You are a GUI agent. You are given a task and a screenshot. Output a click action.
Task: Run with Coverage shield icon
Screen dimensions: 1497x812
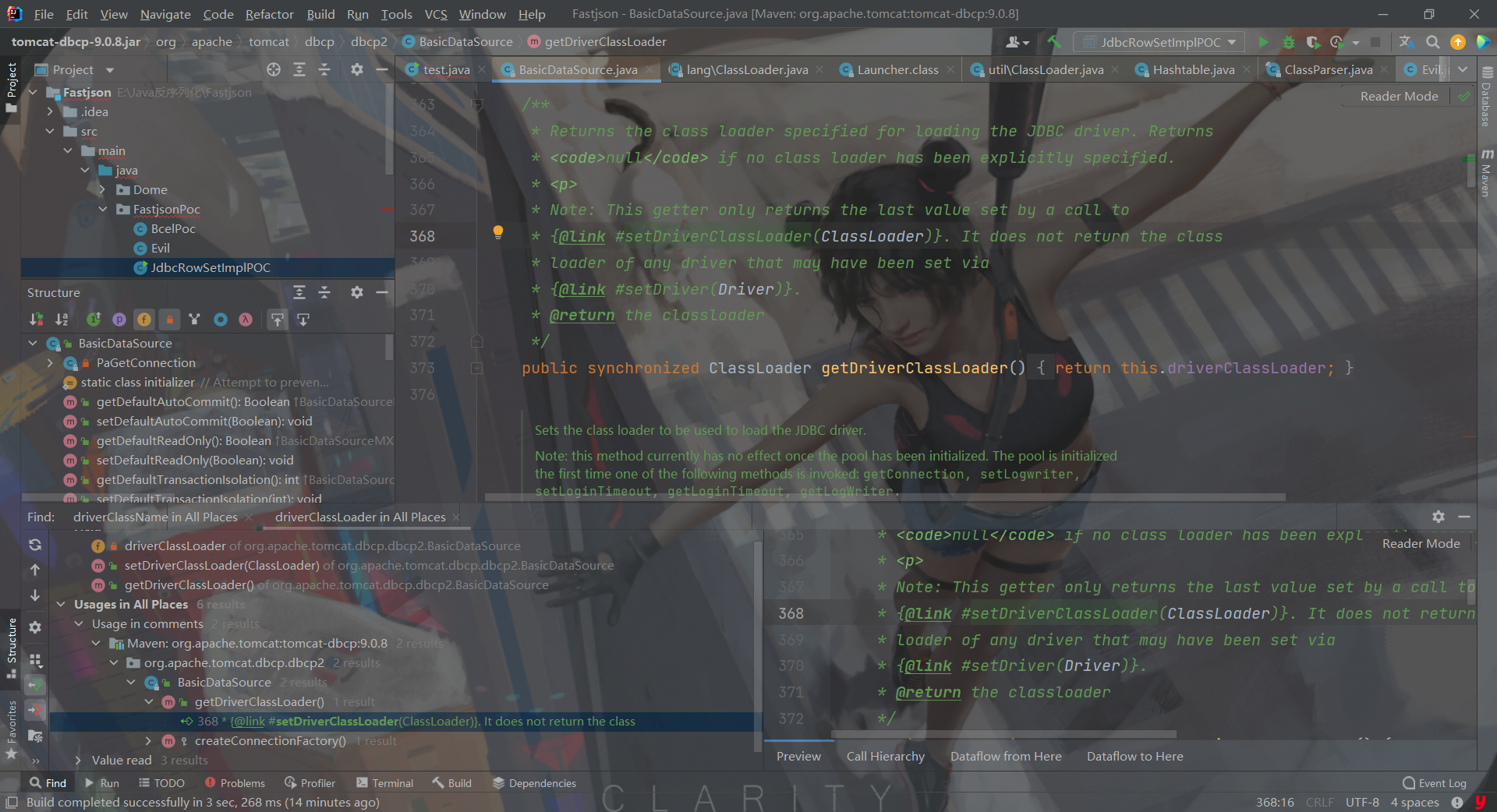[1314, 42]
